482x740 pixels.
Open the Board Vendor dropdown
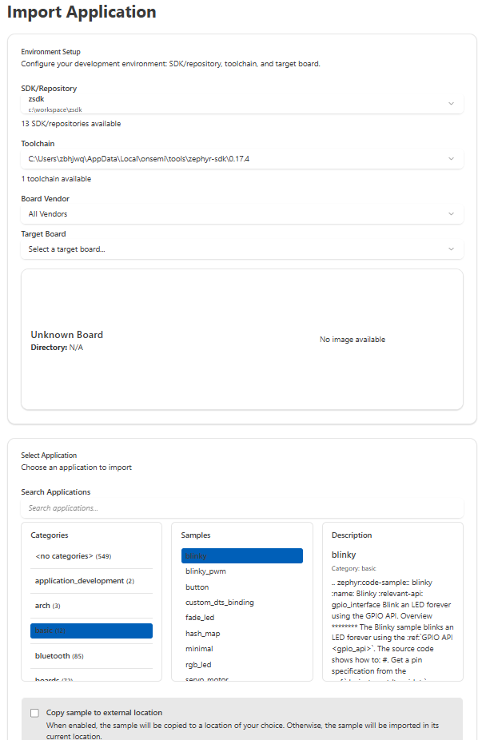tap(241, 214)
